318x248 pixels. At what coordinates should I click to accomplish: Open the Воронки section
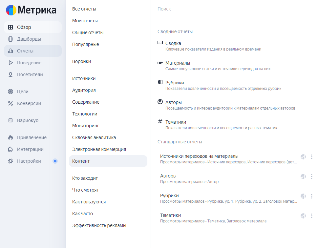pos(81,61)
